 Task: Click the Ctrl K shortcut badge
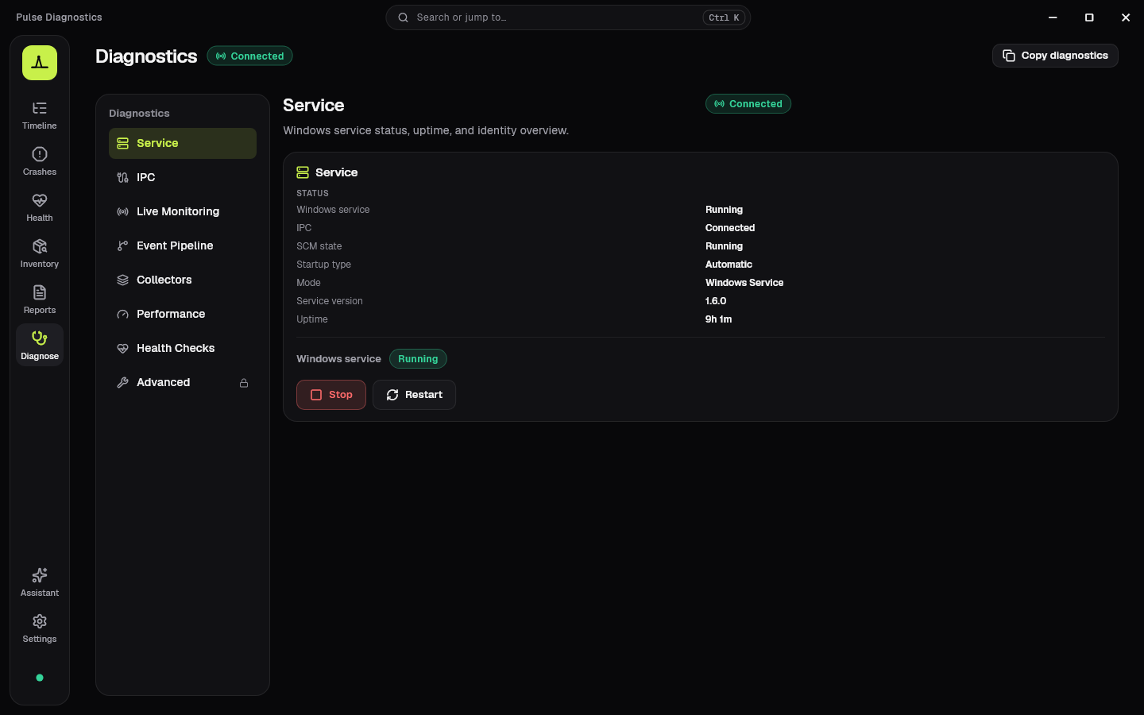[724, 17]
